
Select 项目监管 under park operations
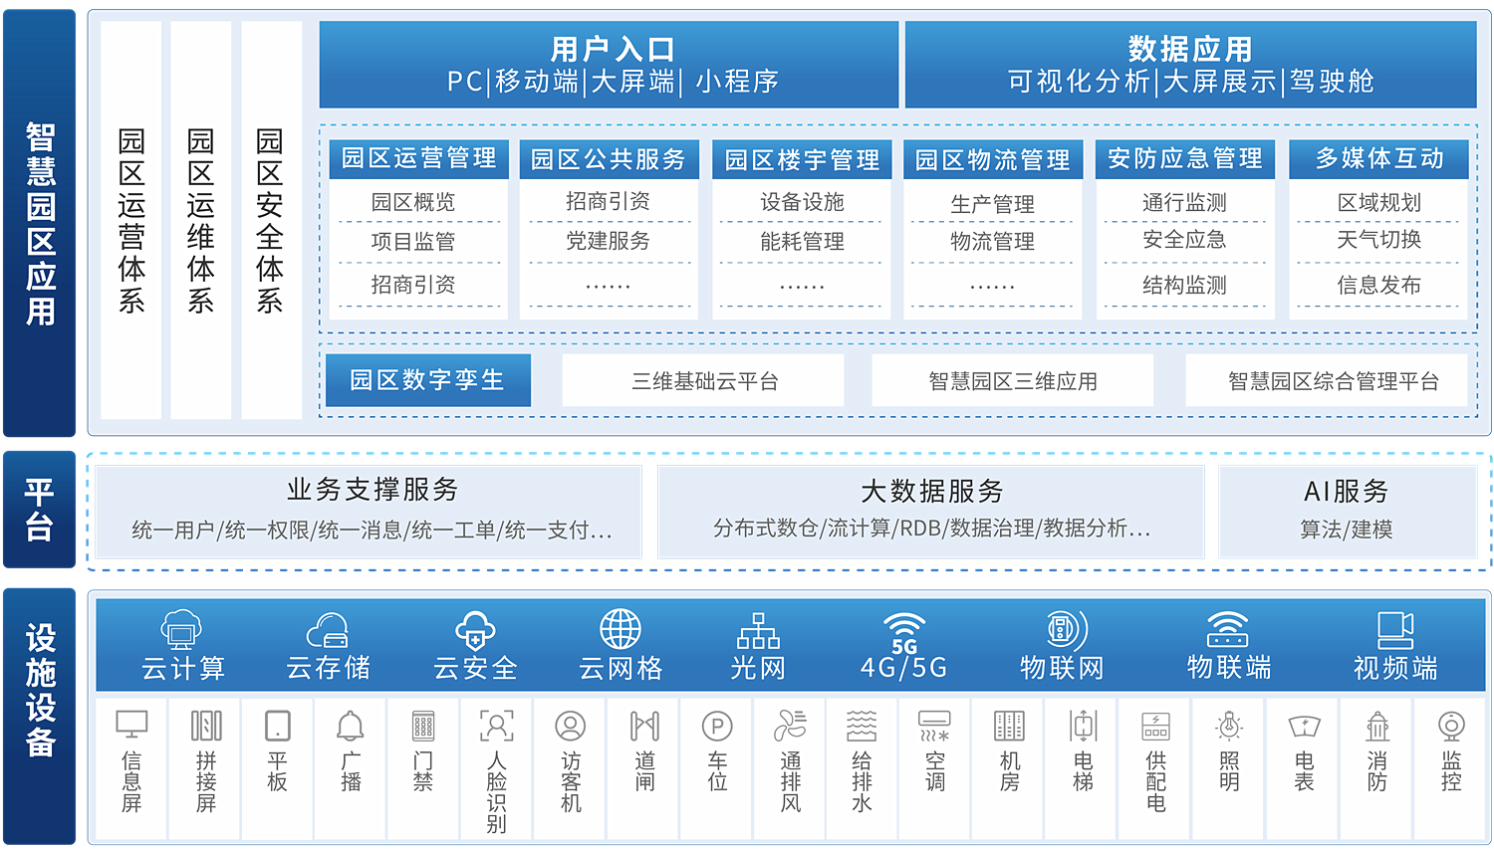coord(413,242)
